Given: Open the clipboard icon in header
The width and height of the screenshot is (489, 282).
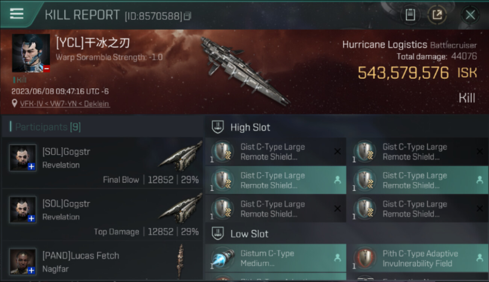Looking at the screenshot, I should click(410, 15).
